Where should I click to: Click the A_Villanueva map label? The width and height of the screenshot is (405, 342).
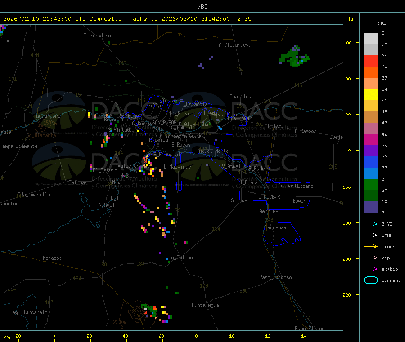coord(235,45)
